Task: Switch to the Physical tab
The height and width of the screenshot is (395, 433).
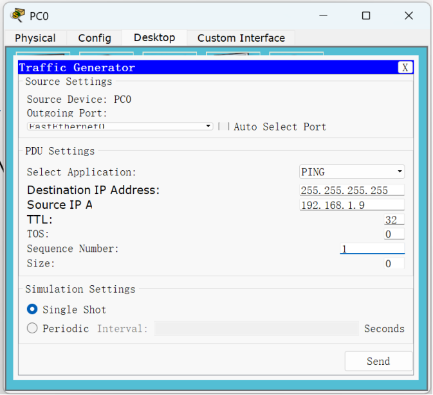Action: [35, 38]
